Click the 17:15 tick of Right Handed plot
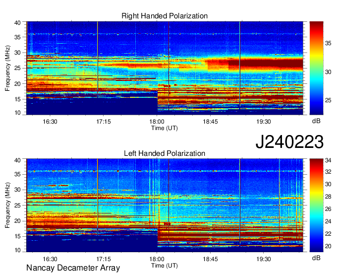The image size is (337, 274). [x=104, y=122]
